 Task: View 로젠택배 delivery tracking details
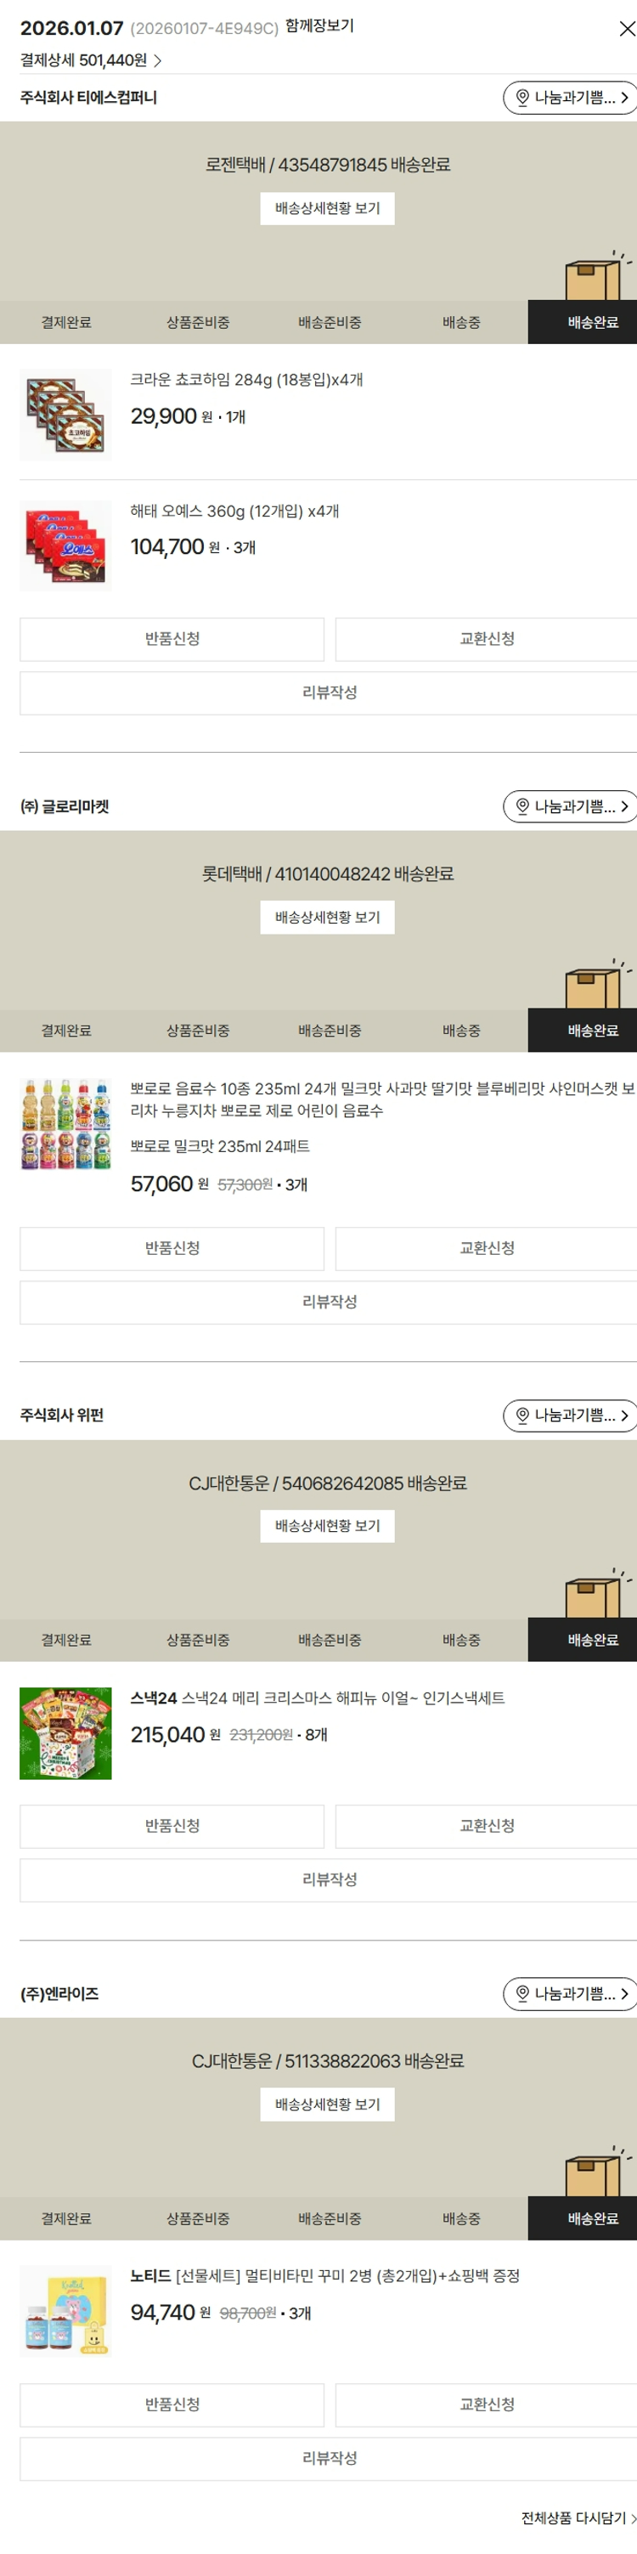click(327, 208)
